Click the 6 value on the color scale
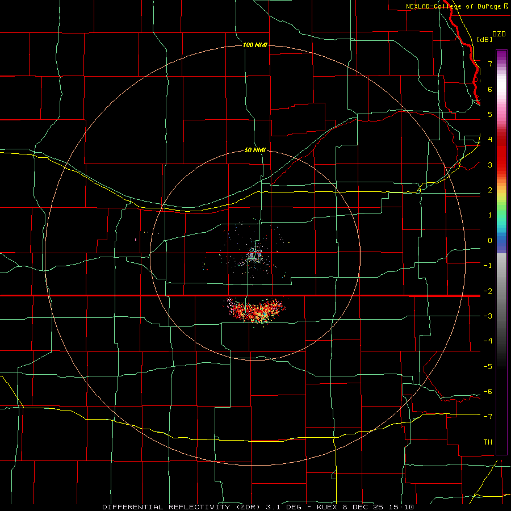Viewport: 511px width, 511px height. [490, 89]
